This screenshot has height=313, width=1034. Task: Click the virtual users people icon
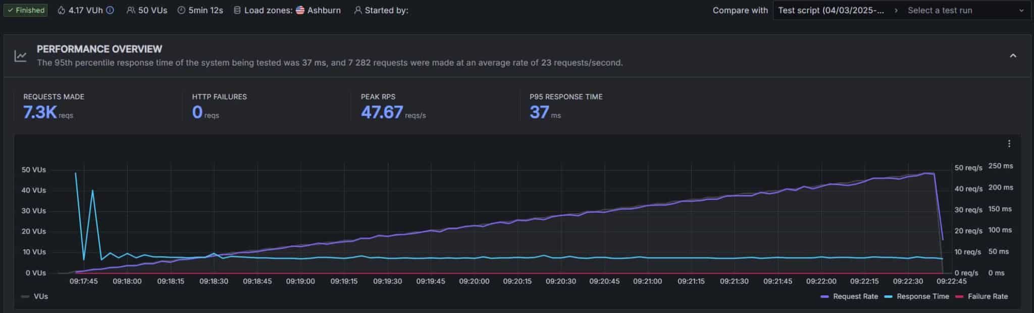[131, 10]
